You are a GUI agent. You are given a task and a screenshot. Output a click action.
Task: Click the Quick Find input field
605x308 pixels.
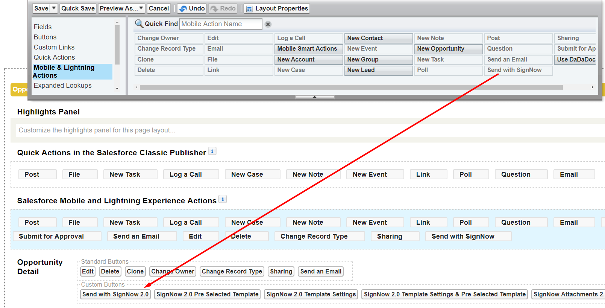tap(221, 24)
